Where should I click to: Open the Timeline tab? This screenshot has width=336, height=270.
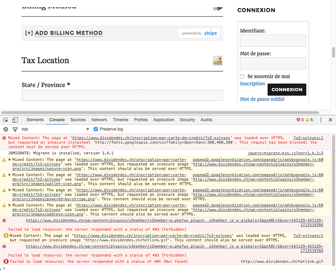tap(120, 120)
